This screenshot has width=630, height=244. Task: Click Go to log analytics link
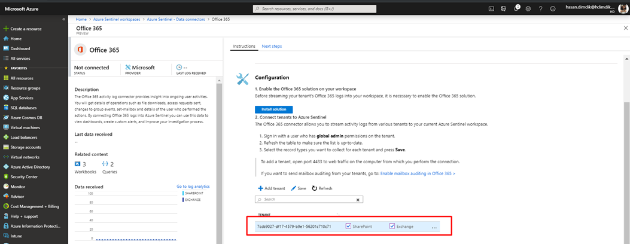coord(193,187)
